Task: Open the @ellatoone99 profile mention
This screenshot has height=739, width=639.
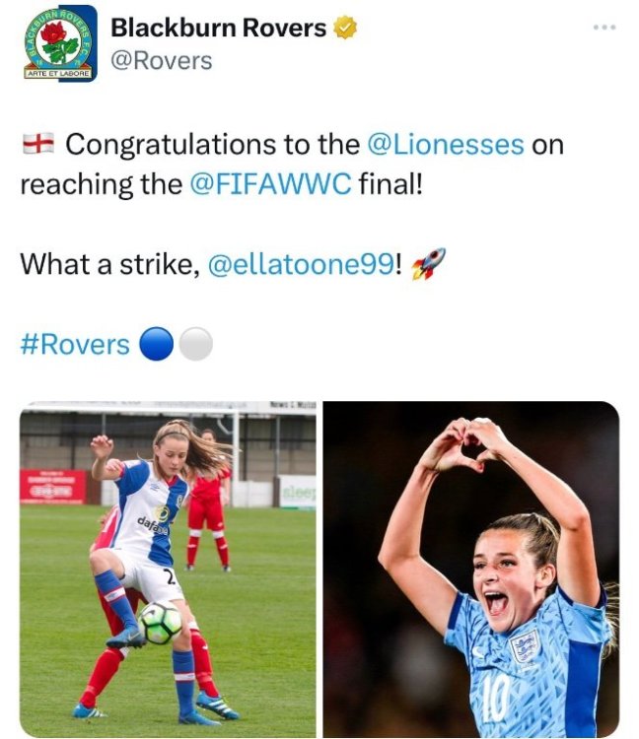Action: [x=301, y=264]
